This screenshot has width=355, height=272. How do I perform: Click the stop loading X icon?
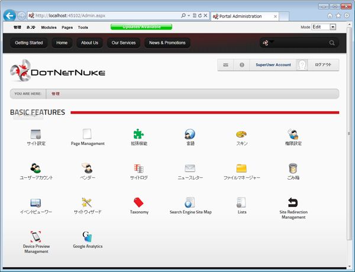point(205,15)
